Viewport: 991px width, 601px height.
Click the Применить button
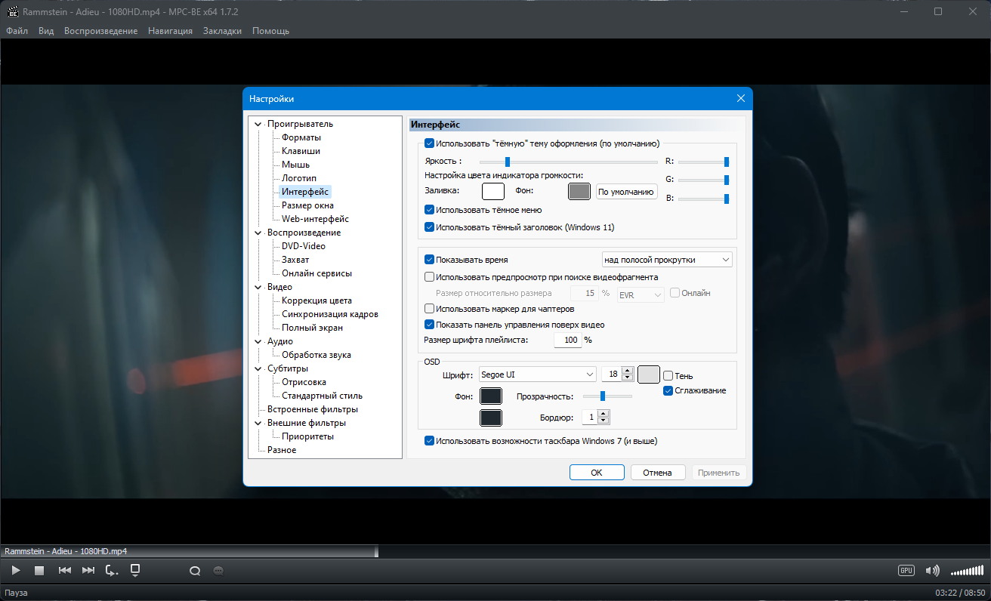[x=719, y=473]
